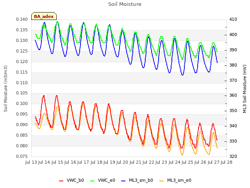
Task: Click the red VWC_b0 legend swatch
Action: tap(61, 181)
